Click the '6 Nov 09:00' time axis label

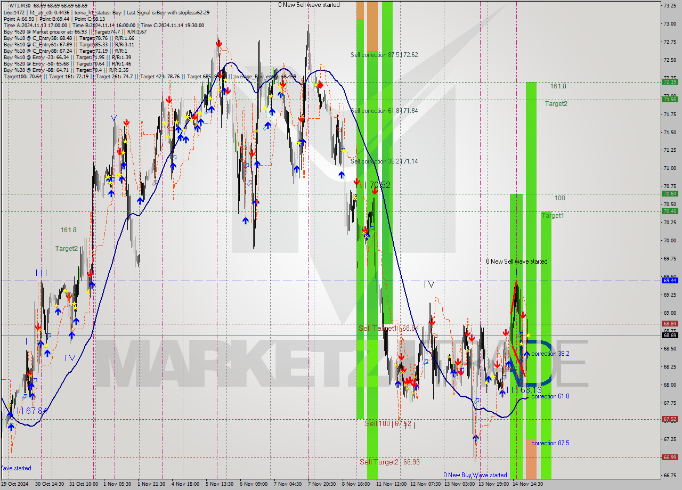coord(253,484)
